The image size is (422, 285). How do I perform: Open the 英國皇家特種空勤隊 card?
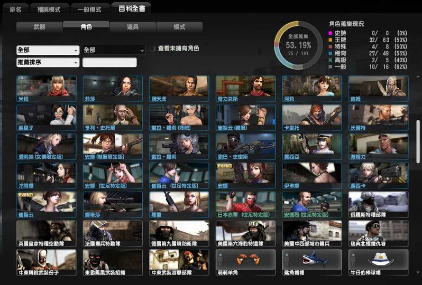(47, 234)
